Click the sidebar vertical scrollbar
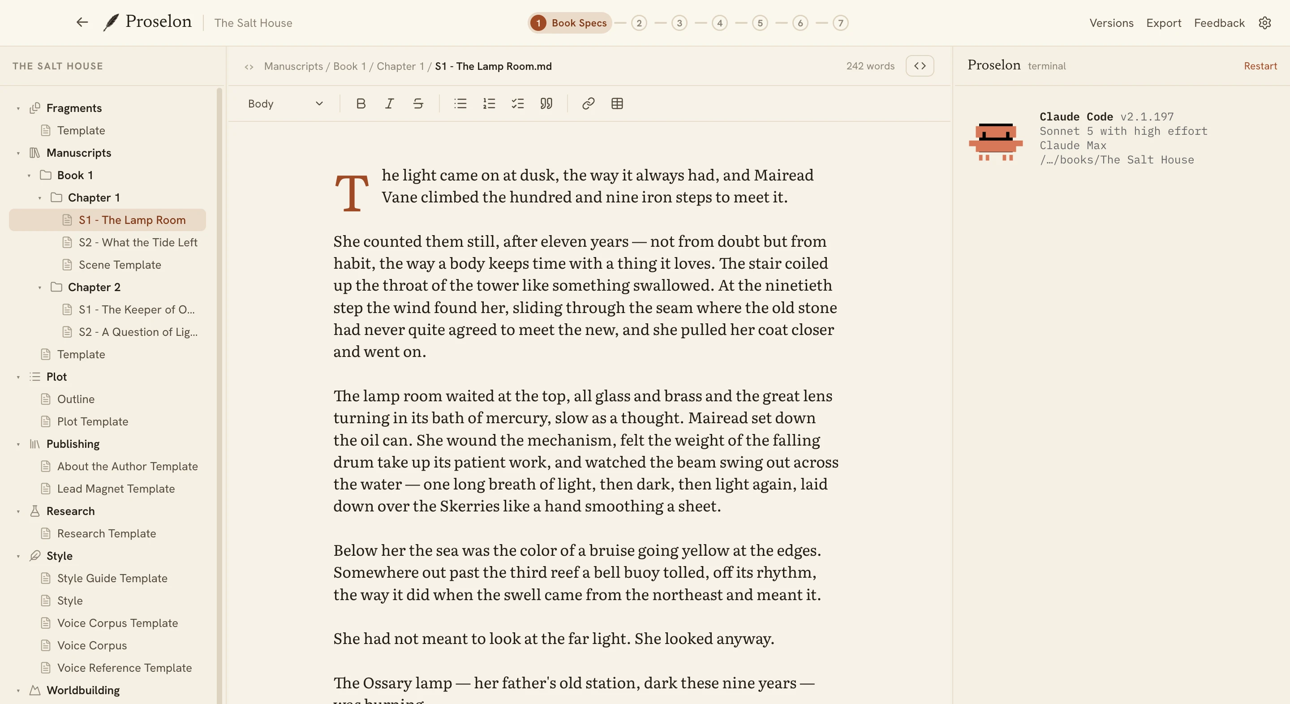 tap(219, 395)
